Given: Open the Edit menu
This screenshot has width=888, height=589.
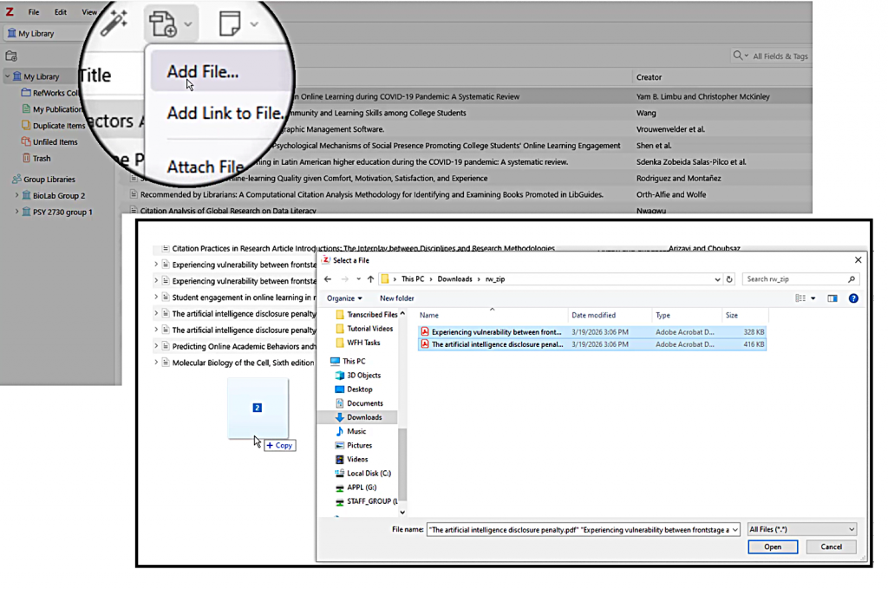Looking at the screenshot, I should (x=60, y=12).
